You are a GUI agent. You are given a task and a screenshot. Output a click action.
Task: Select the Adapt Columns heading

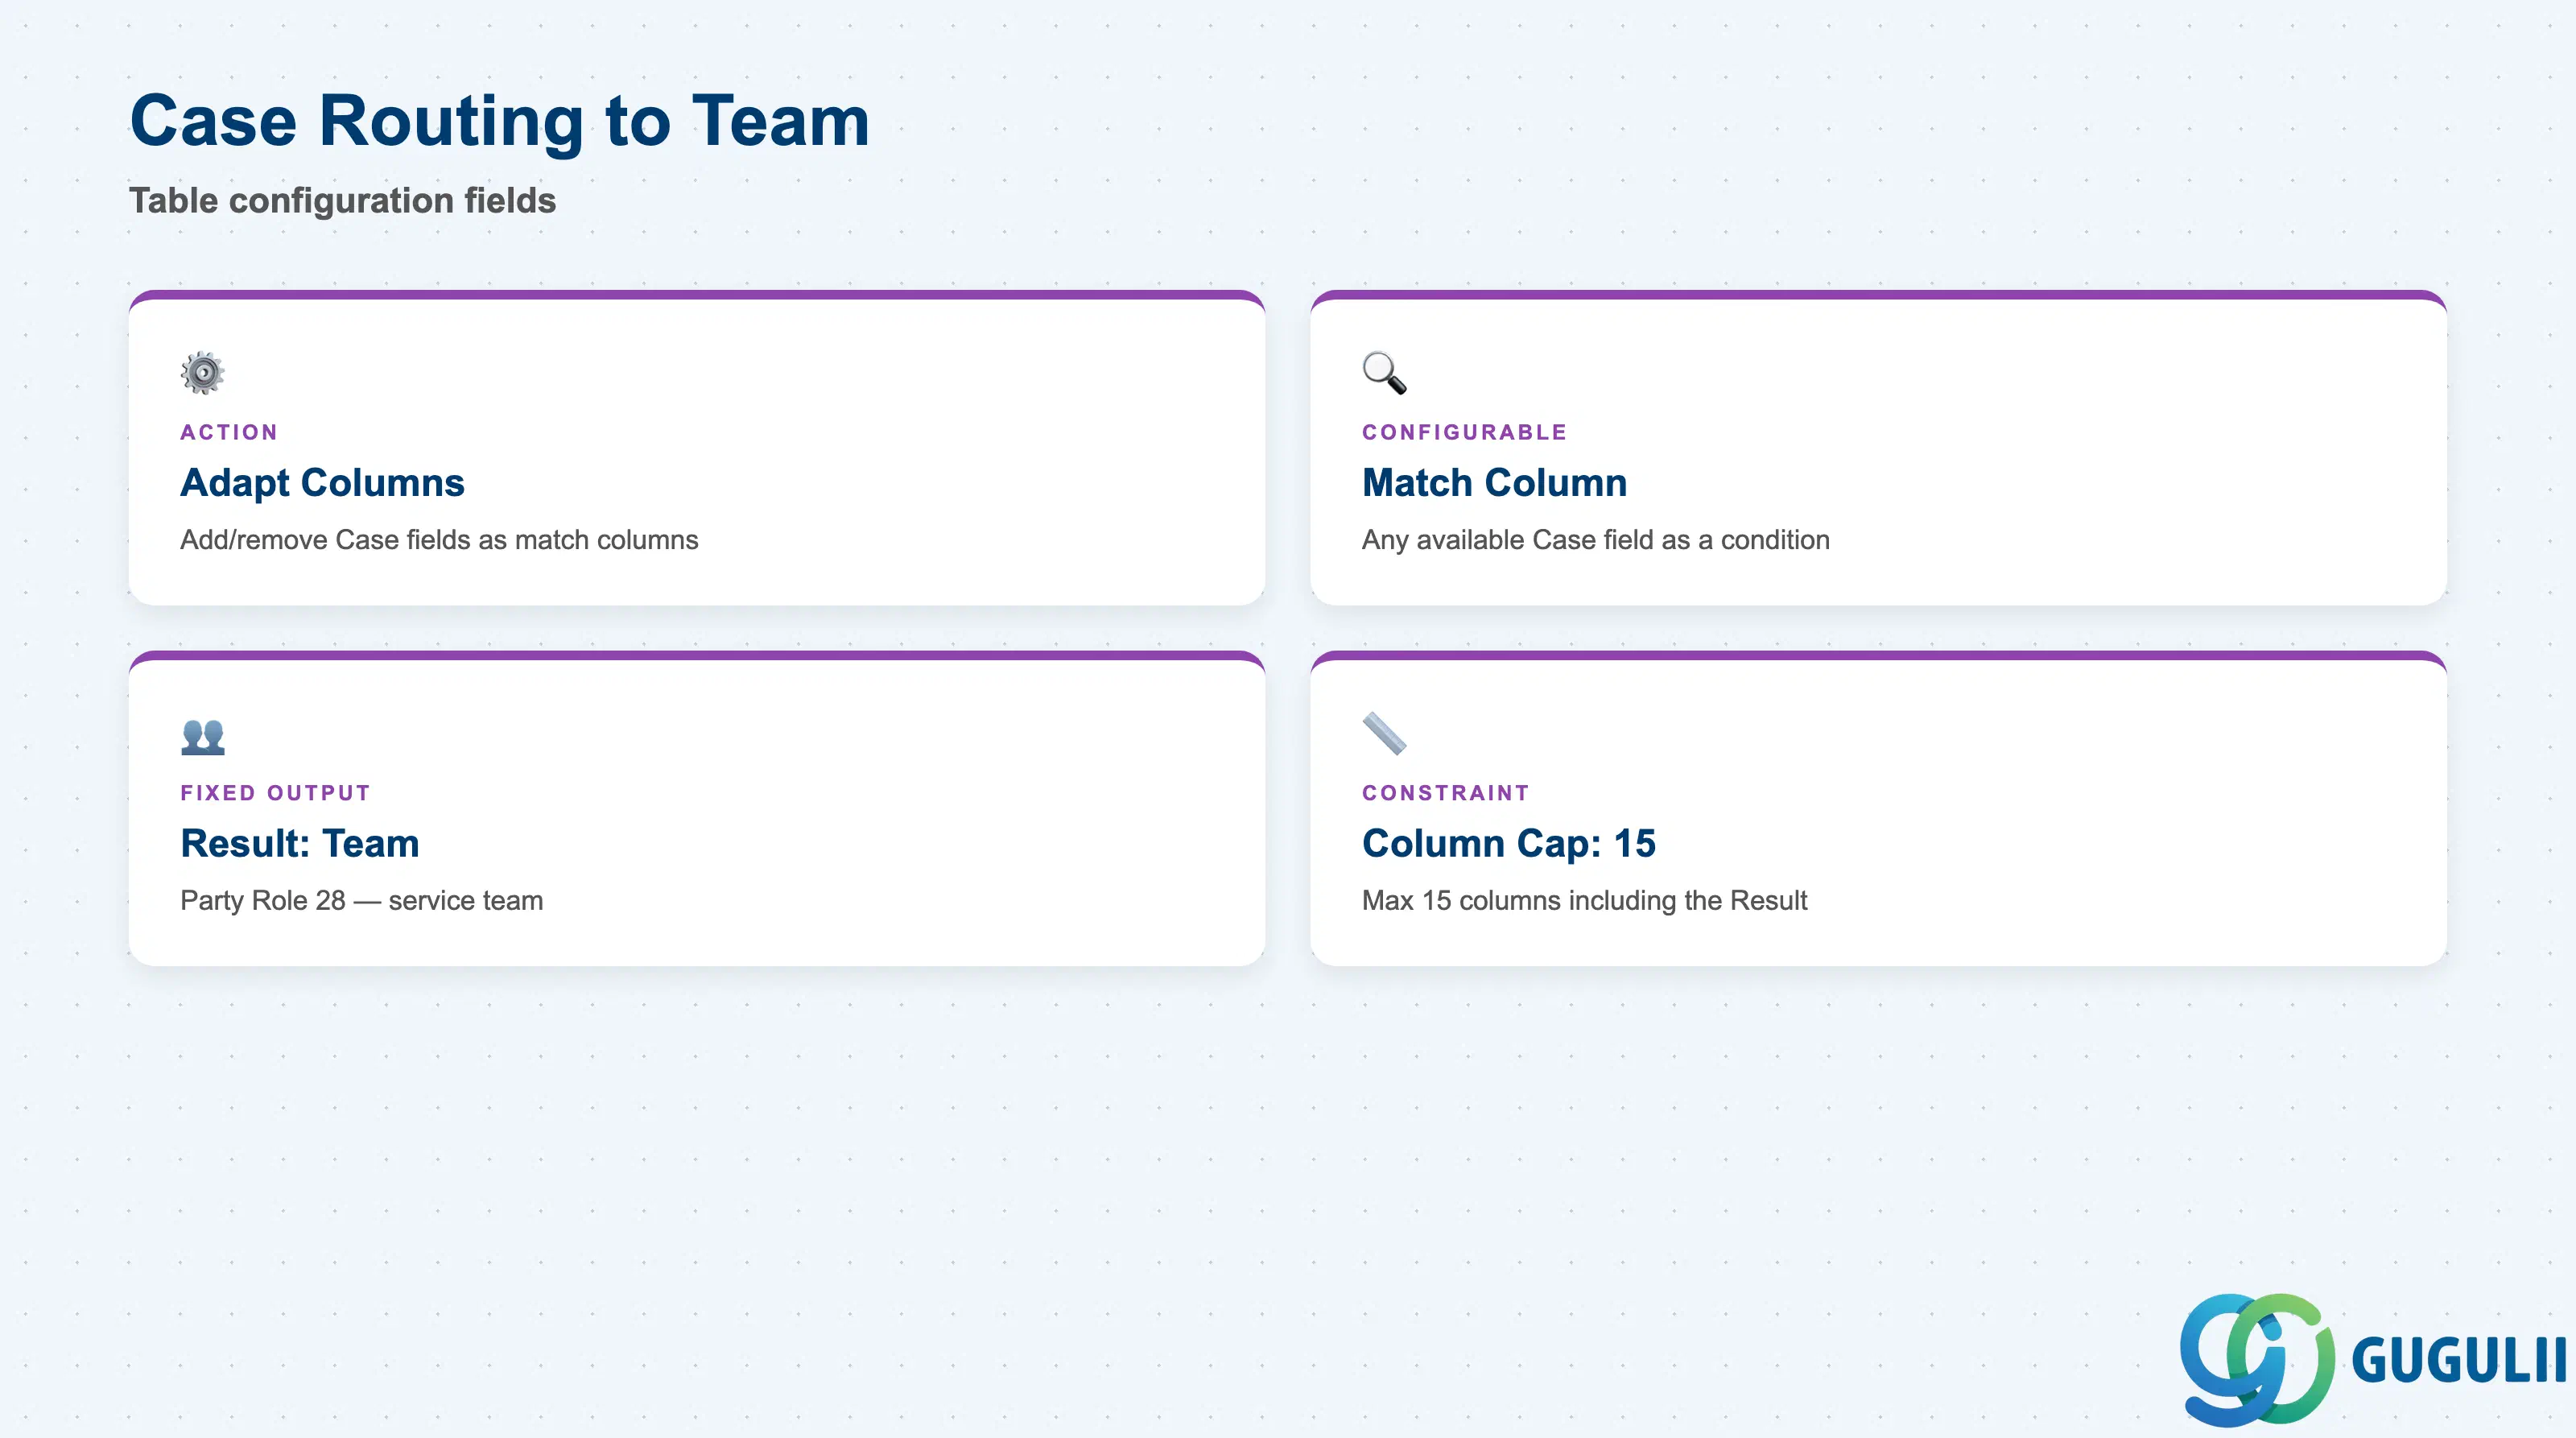tap(322, 483)
